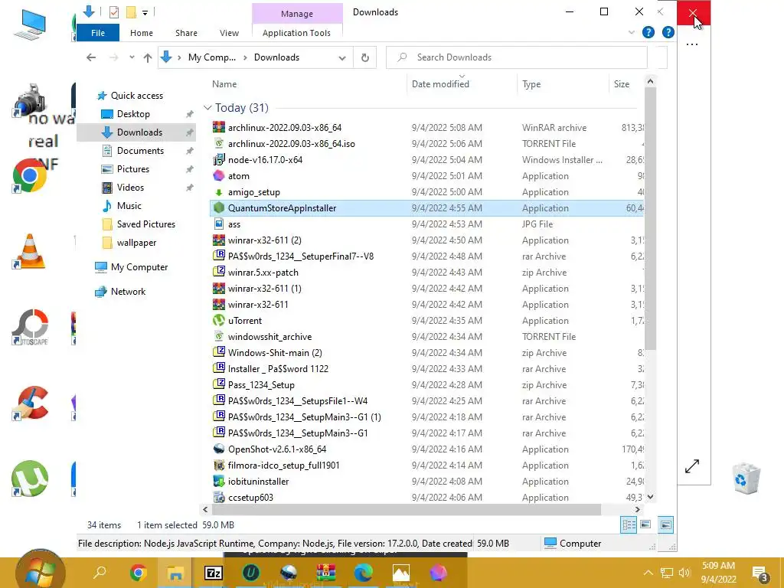Select the archlinux-2022.09.03-x86_64 WinRAR archive icon
784x588 pixels.
tap(218, 128)
